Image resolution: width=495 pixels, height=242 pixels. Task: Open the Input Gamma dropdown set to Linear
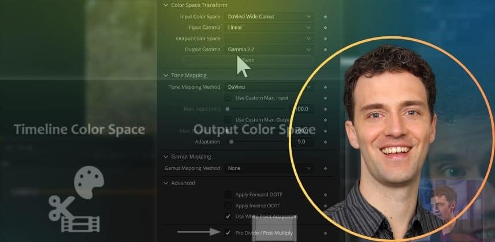(269, 28)
